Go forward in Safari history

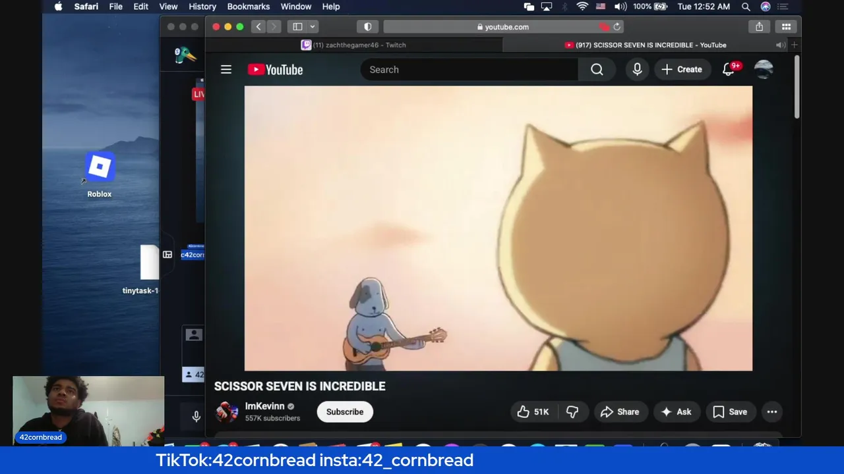tap(274, 27)
